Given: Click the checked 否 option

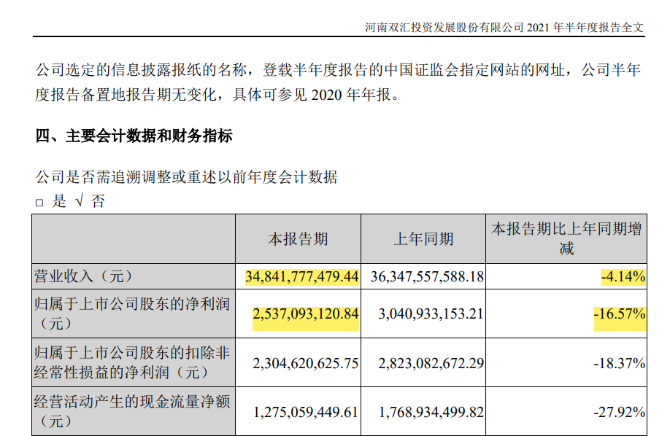Looking at the screenshot, I should [79, 202].
